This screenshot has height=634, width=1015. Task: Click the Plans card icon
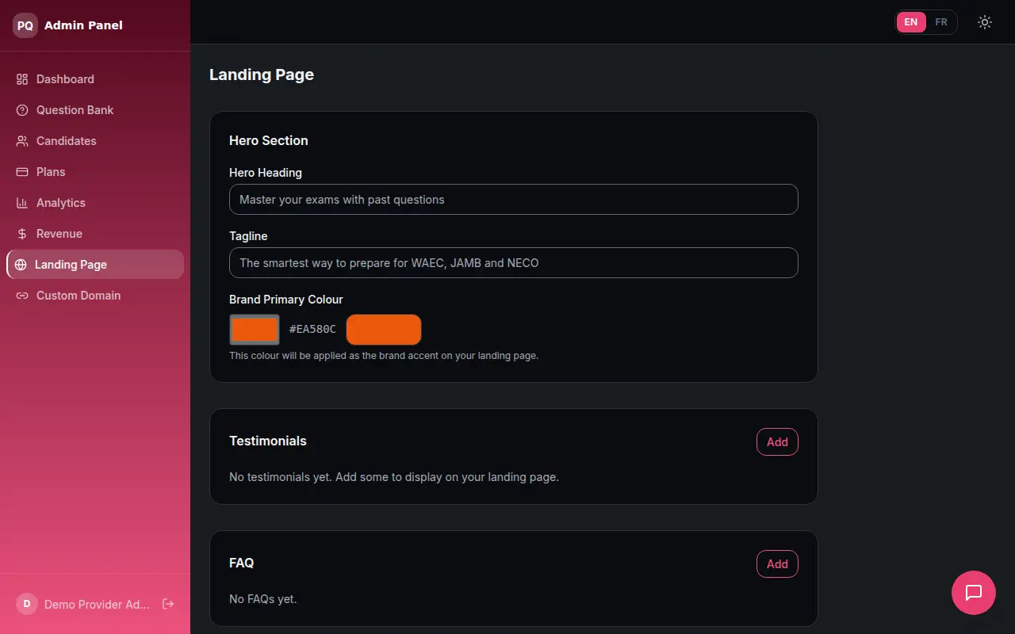coord(22,172)
